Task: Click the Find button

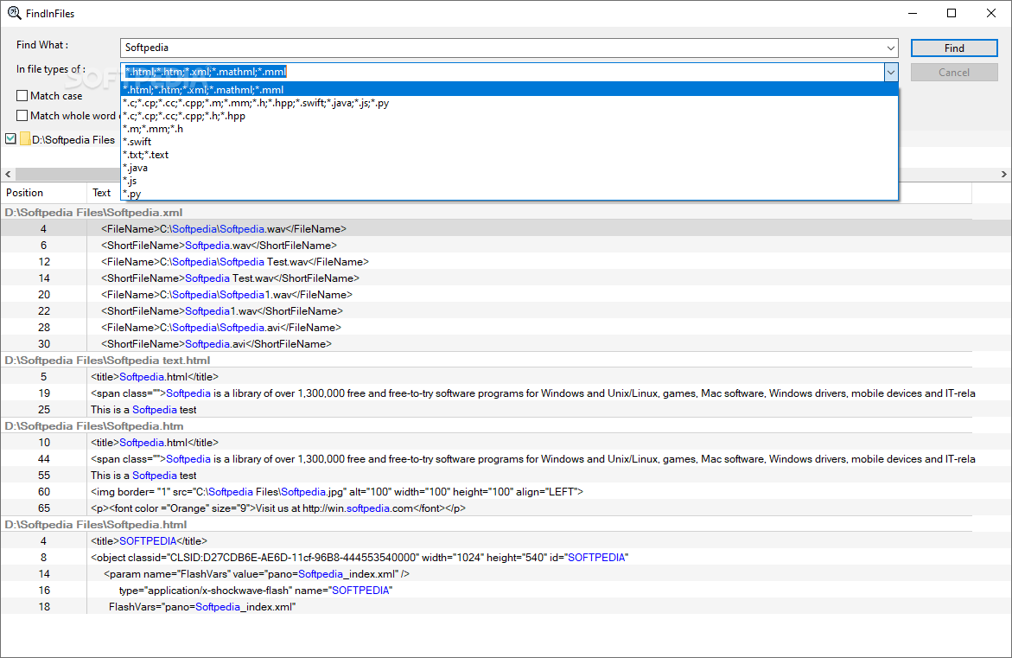Action: click(954, 48)
